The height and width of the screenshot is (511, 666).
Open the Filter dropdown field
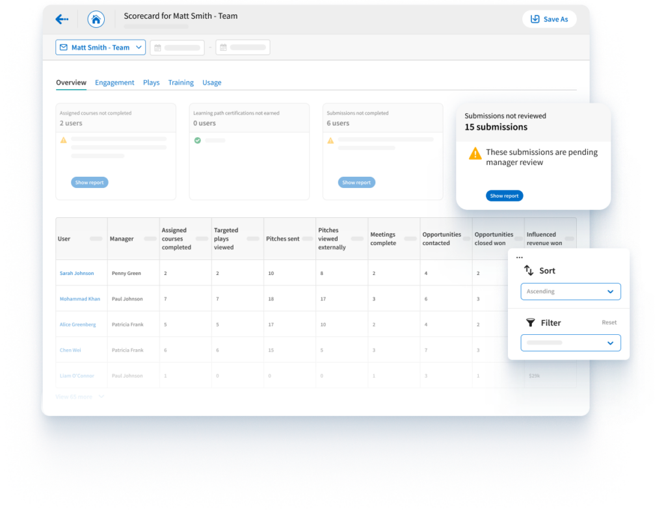(570, 343)
